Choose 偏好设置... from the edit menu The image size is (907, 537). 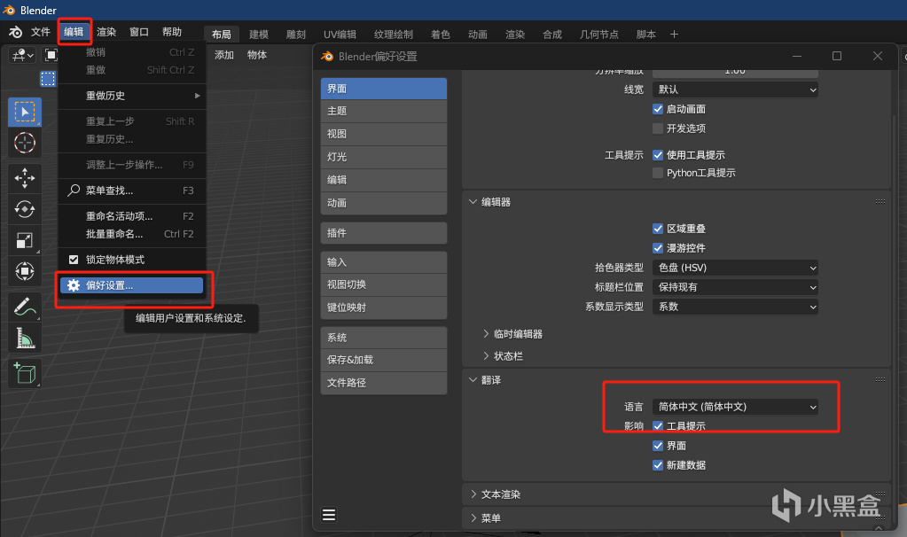click(132, 285)
